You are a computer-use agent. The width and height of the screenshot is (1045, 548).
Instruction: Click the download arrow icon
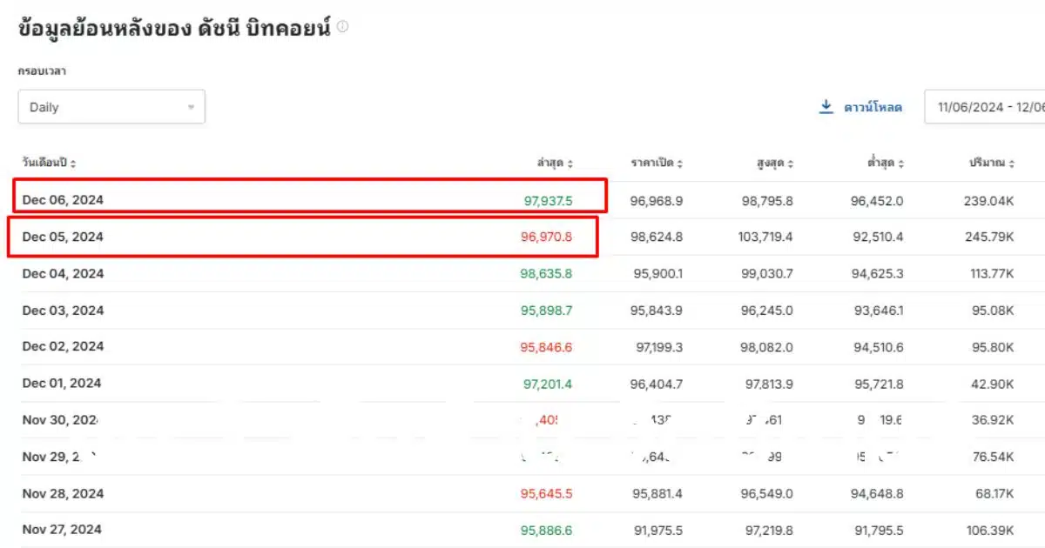826,107
